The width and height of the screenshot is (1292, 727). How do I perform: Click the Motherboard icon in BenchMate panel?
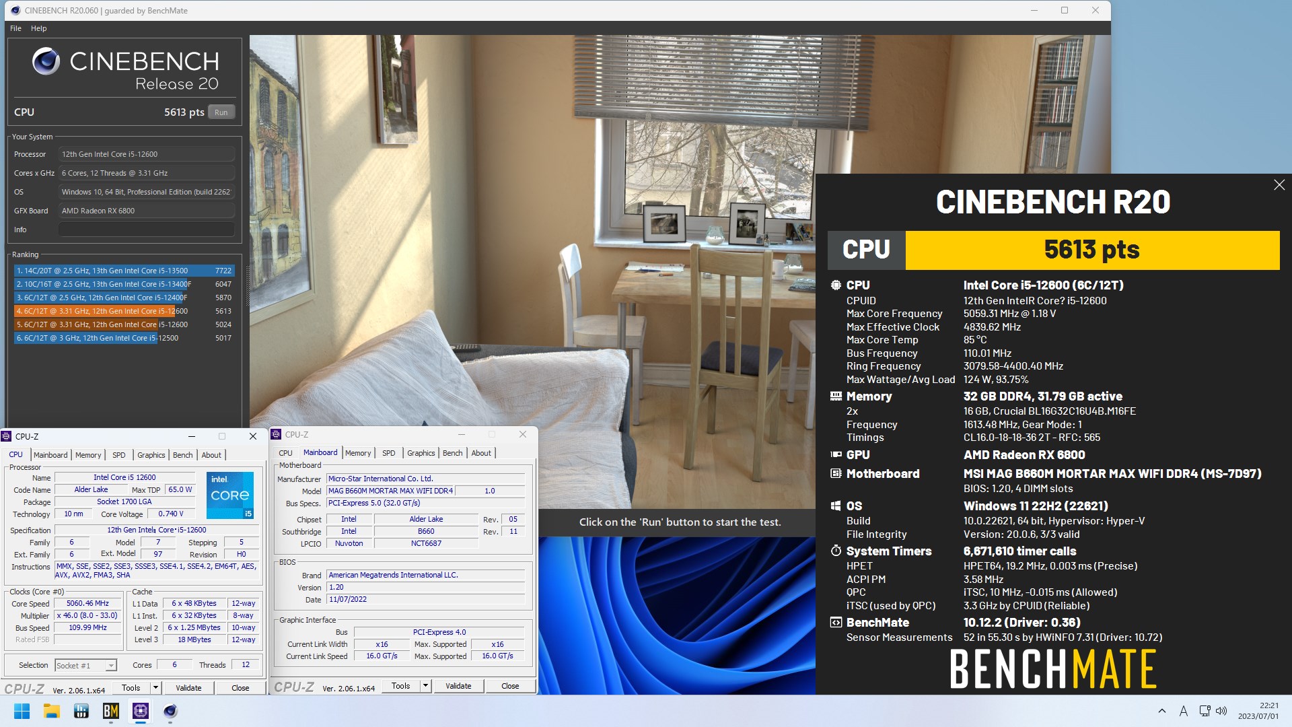(x=836, y=474)
